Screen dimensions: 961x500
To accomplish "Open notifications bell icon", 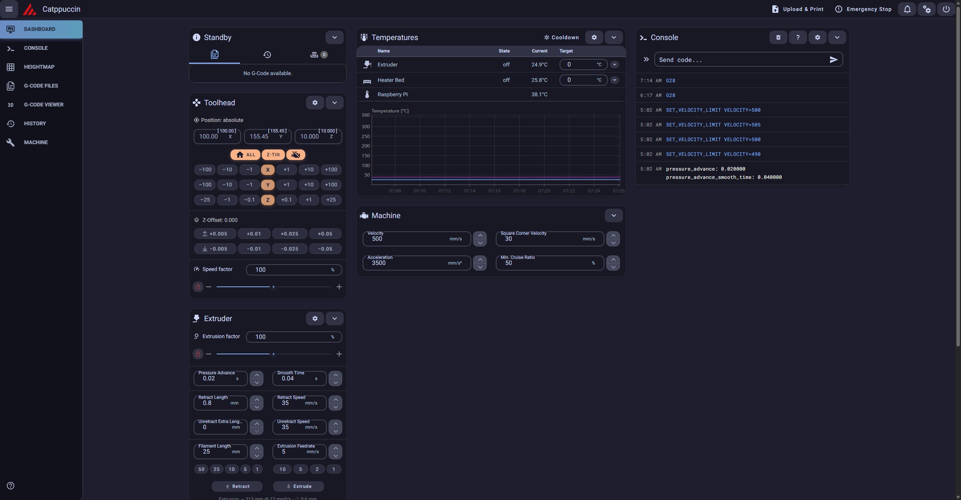I will point(907,9).
